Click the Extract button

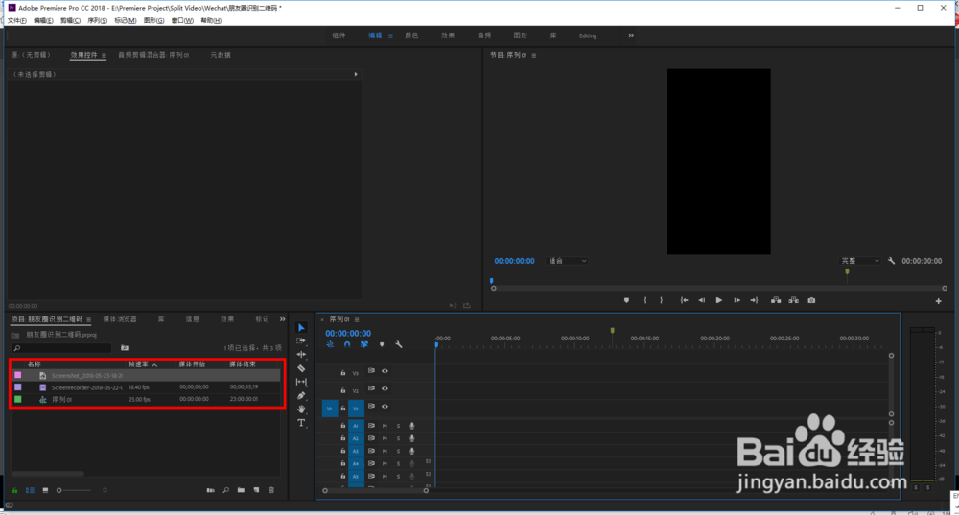pyautogui.click(x=793, y=300)
